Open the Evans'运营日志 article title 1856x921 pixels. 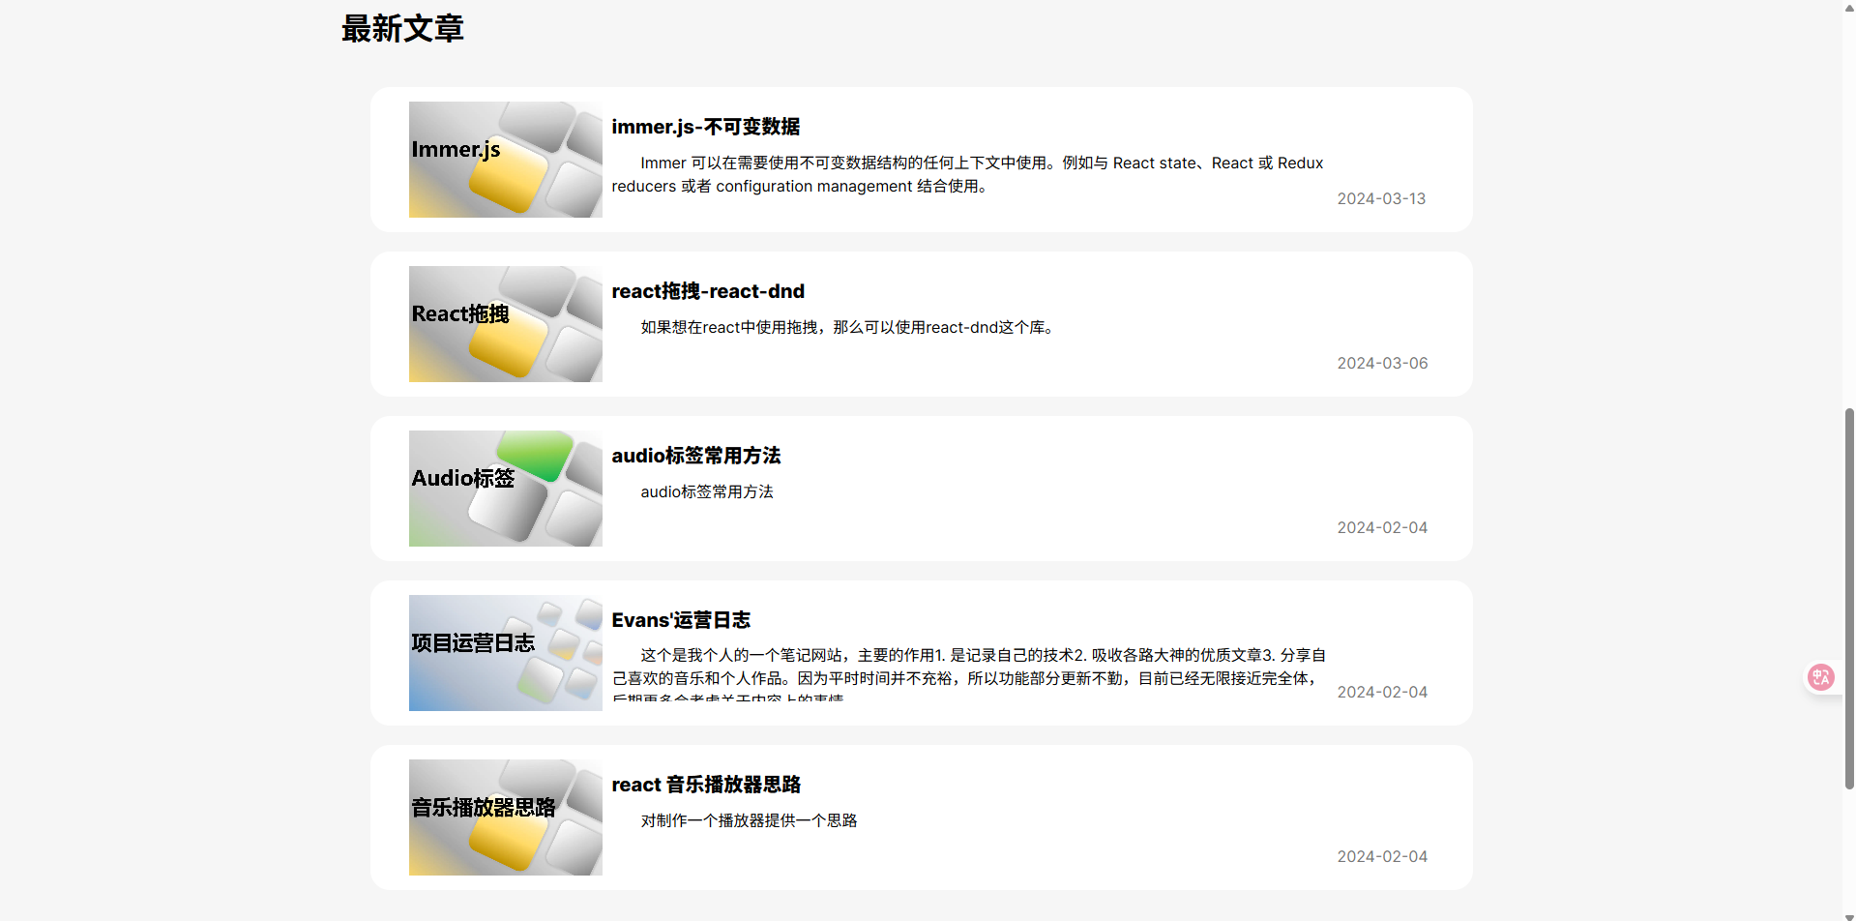coord(680,620)
